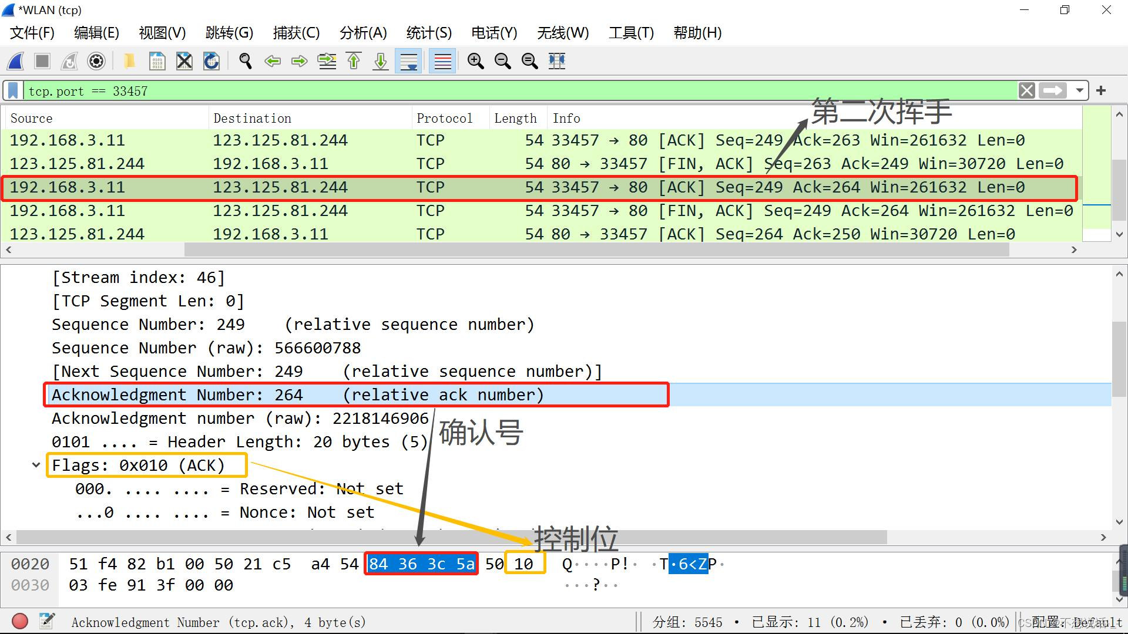Image resolution: width=1128 pixels, height=634 pixels.
Task: Click the start capture shark fin icon
Action: (16, 61)
